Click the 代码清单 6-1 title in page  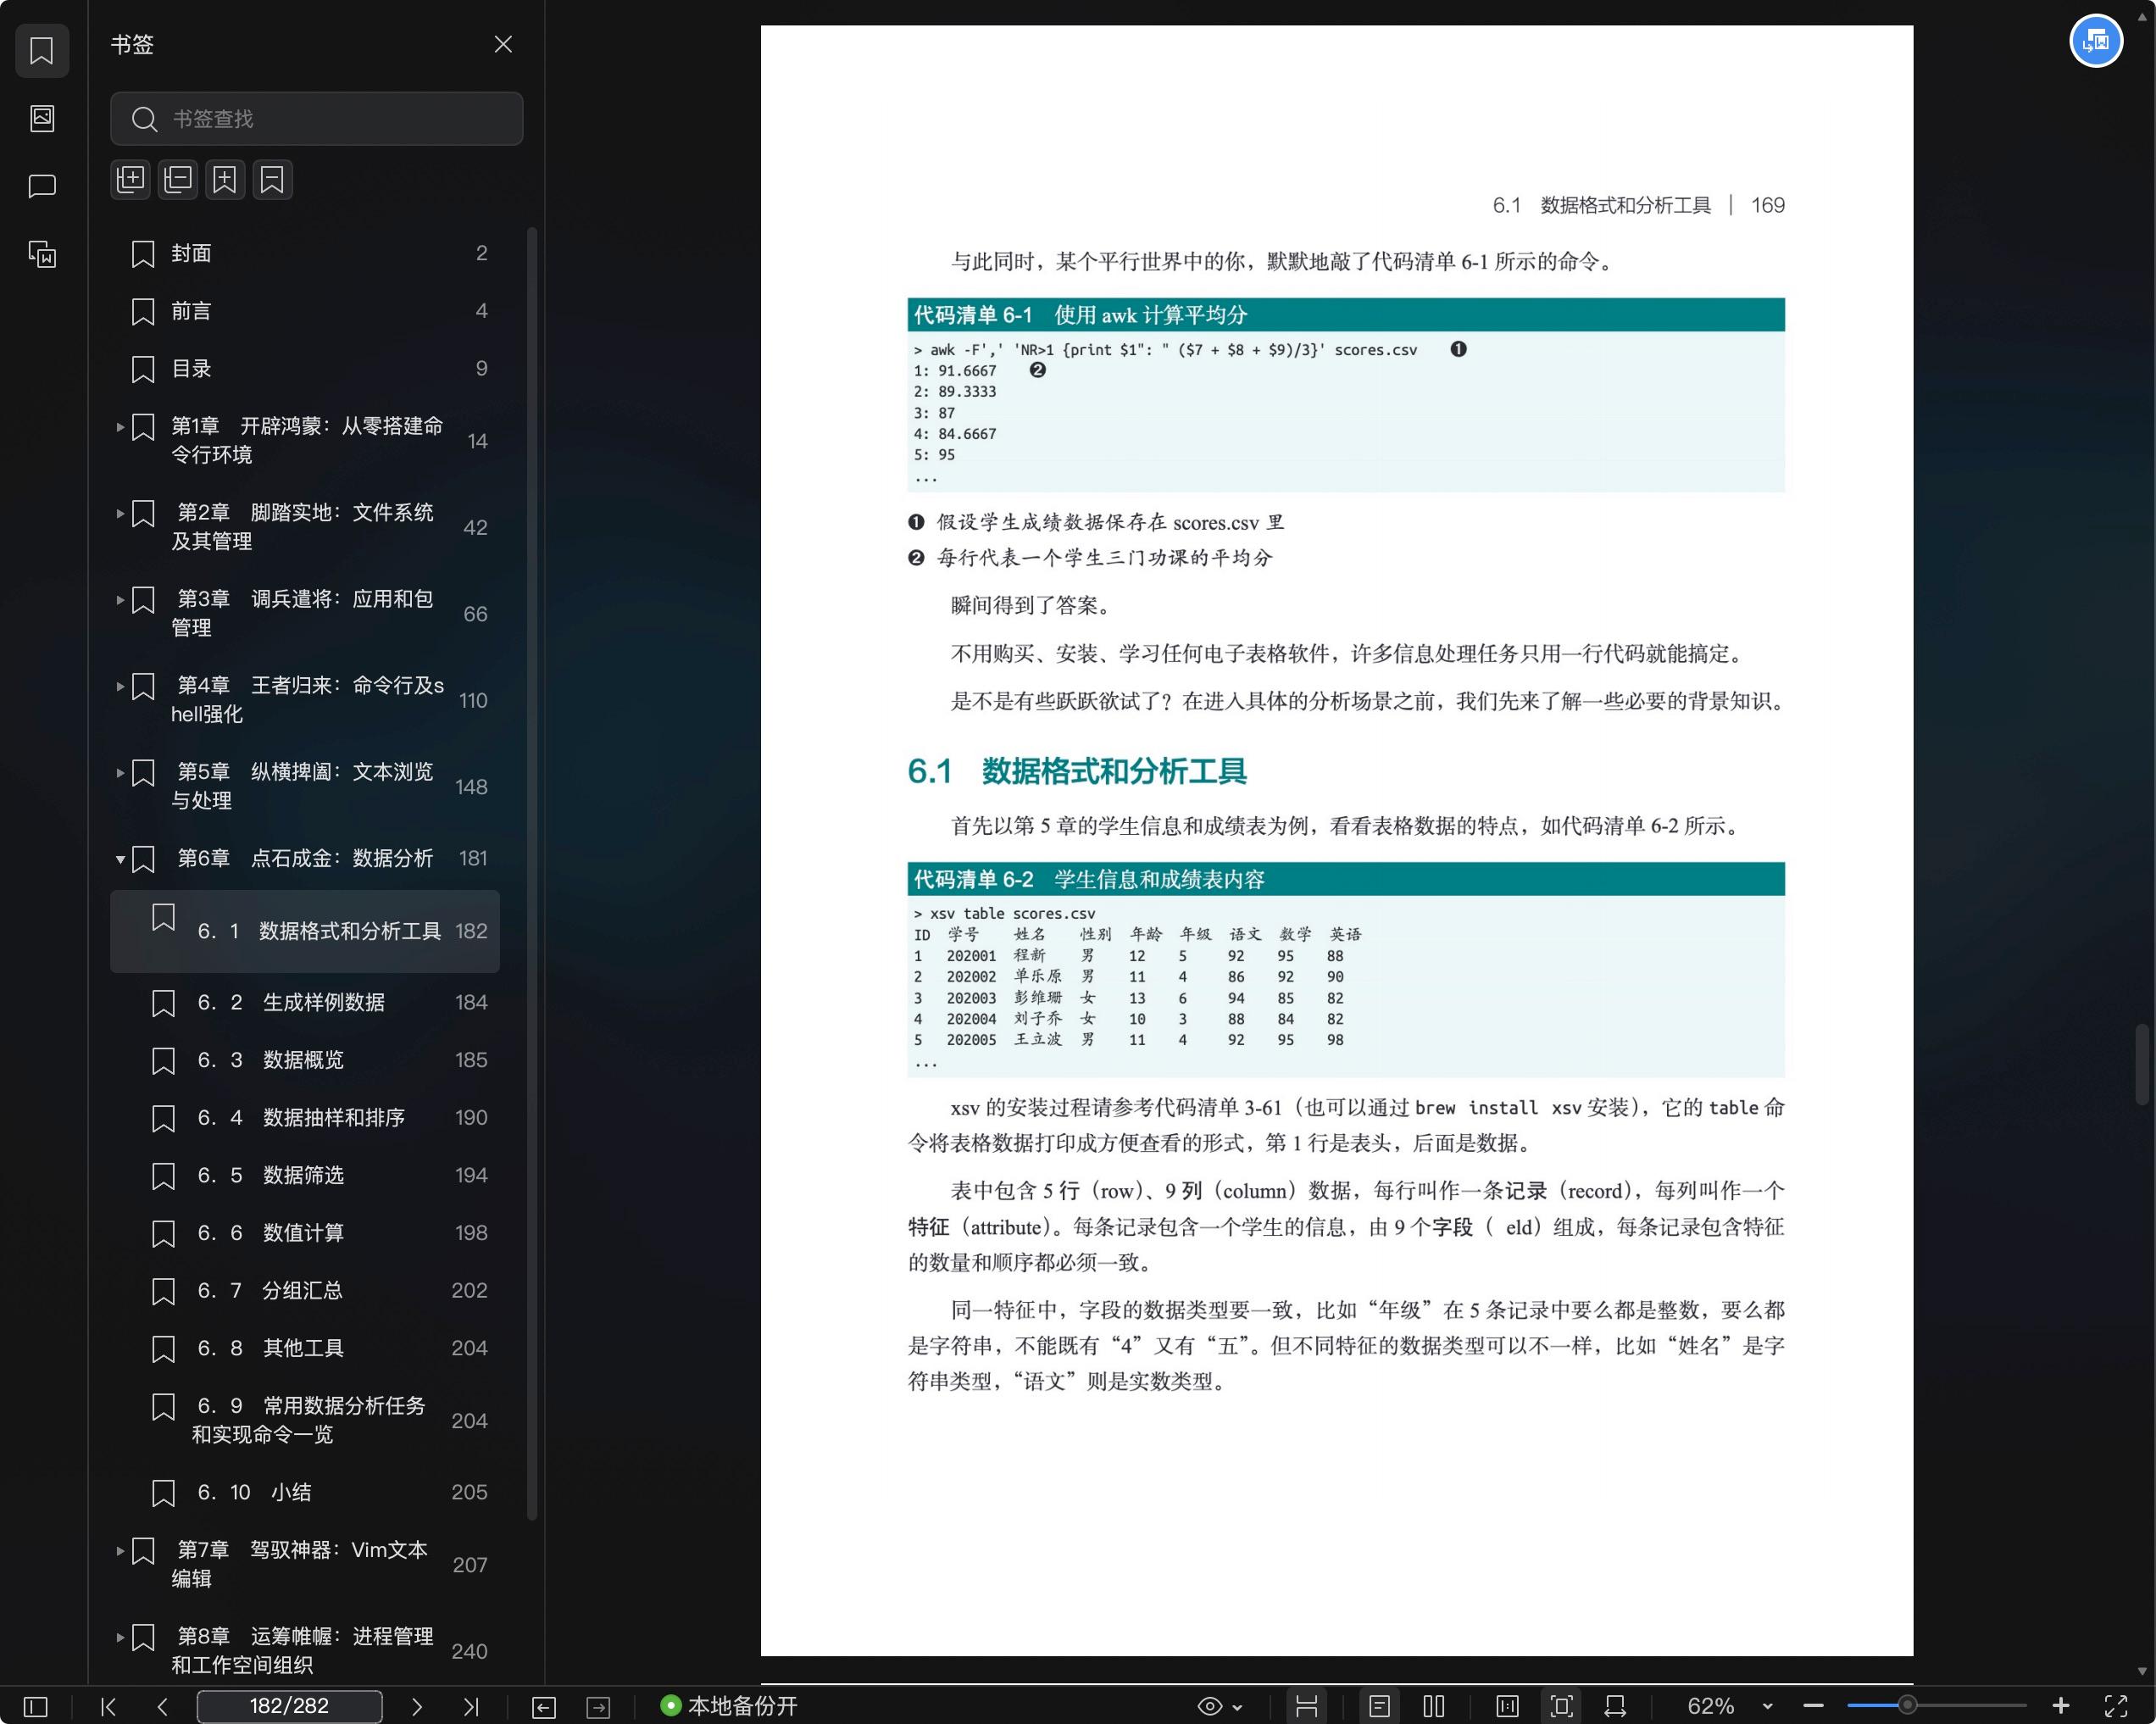pyautogui.click(x=1080, y=315)
